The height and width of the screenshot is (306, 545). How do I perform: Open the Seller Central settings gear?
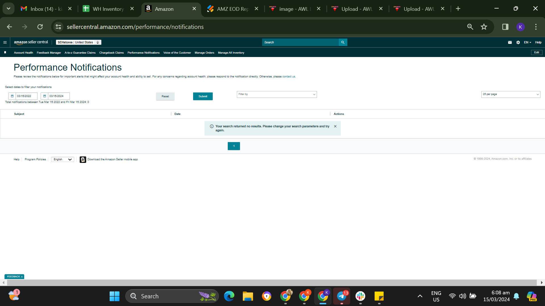[x=518, y=42]
